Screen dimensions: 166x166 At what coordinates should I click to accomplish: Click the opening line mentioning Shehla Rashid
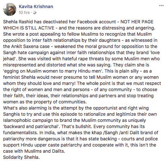(78, 22)
